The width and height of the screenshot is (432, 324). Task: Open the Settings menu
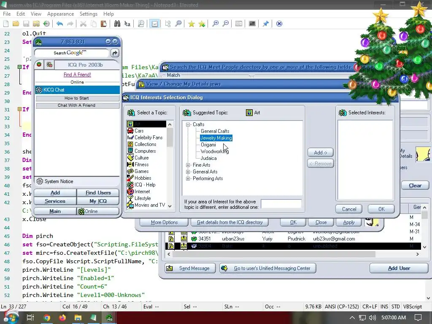[89, 14]
